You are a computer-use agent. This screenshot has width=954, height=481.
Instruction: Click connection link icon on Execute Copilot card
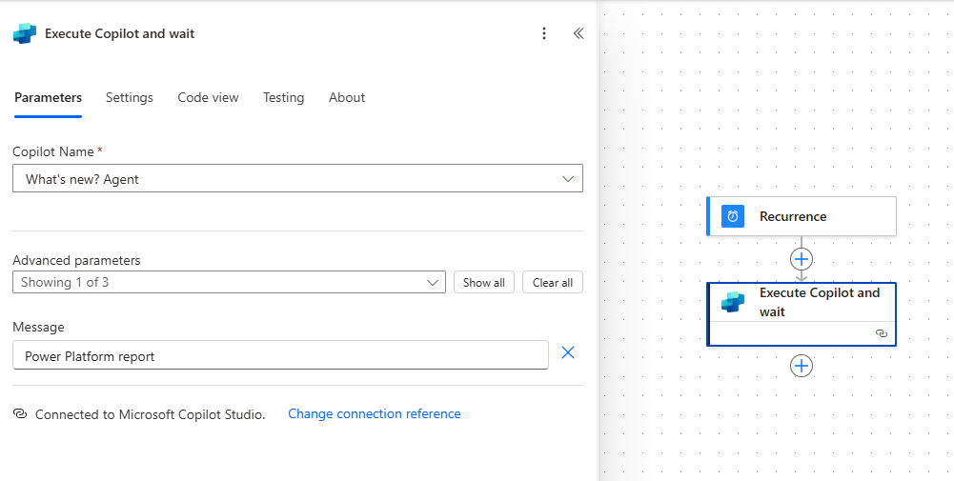coord(881,333)
